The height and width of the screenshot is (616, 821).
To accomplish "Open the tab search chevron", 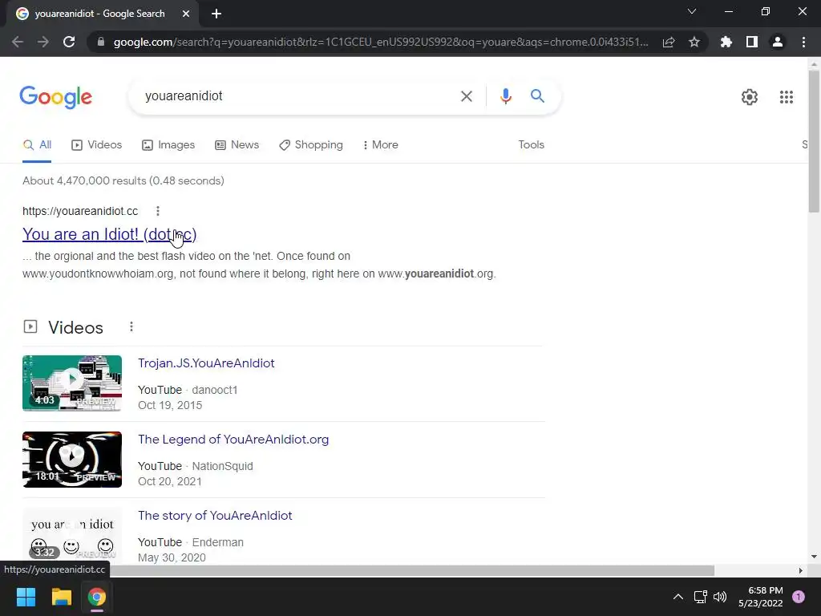I will click(692, 11).
